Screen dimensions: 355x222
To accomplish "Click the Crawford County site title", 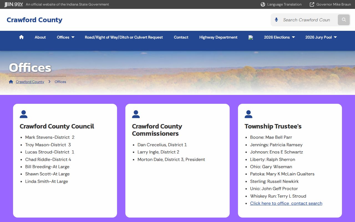I will point(34,20).
